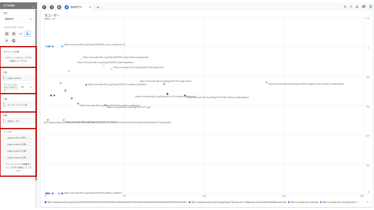374x210 pixels.
Task: Select the bar chart visualization icon
Action: click(7, 41)
